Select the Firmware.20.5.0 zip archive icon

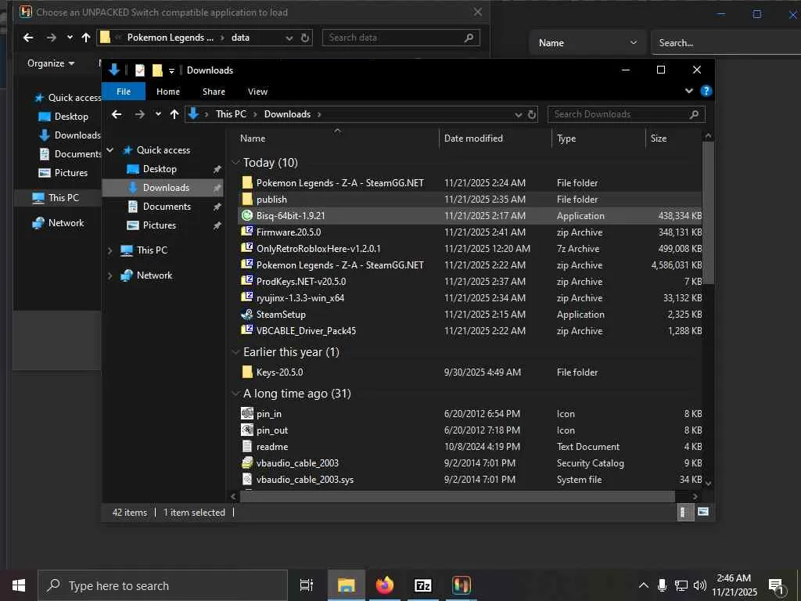tap(246, 232)
